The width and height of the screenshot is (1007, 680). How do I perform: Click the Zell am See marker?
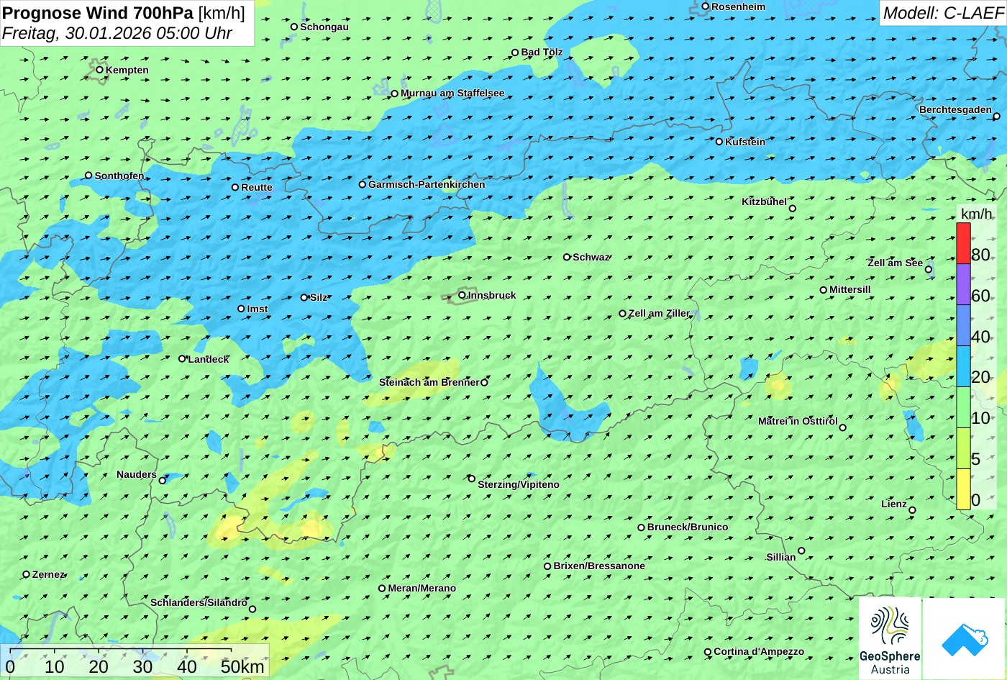pyautogui.click(x=929, y=270)
